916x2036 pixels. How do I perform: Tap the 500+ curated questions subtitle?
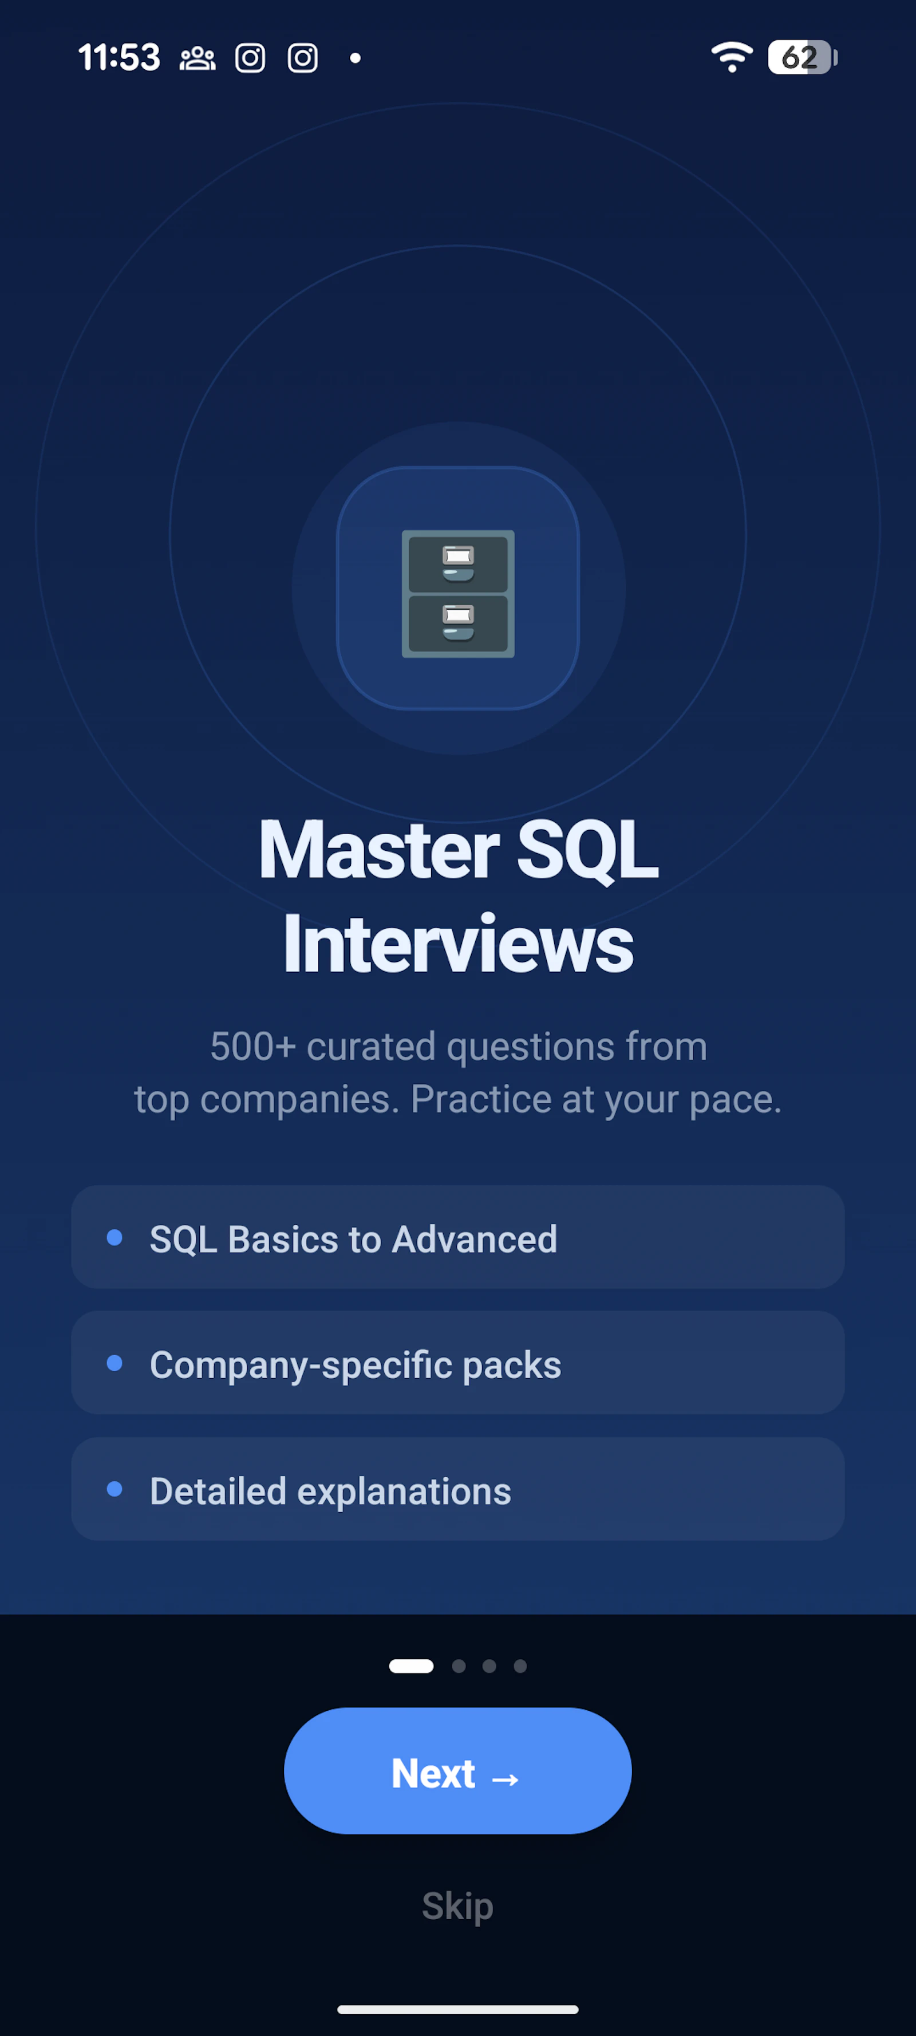pos(457,1072)
